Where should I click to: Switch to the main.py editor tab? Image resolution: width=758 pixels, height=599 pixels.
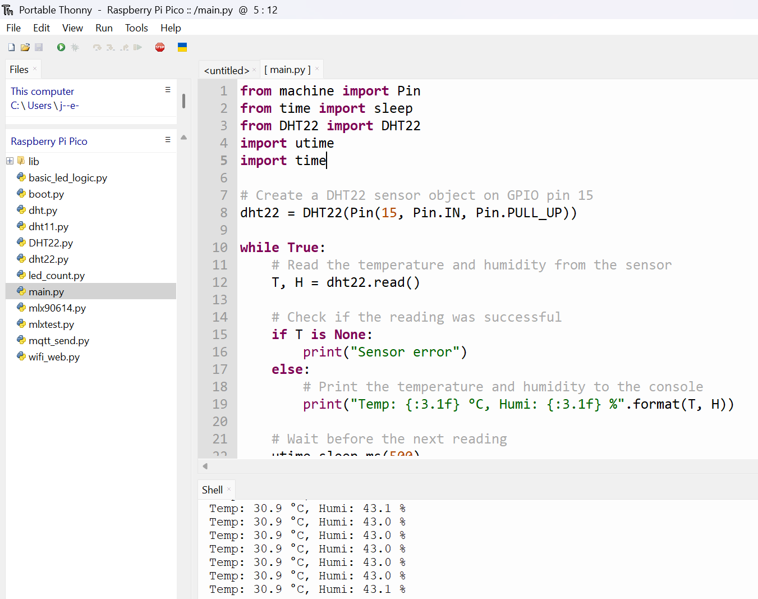coord(287,70)
